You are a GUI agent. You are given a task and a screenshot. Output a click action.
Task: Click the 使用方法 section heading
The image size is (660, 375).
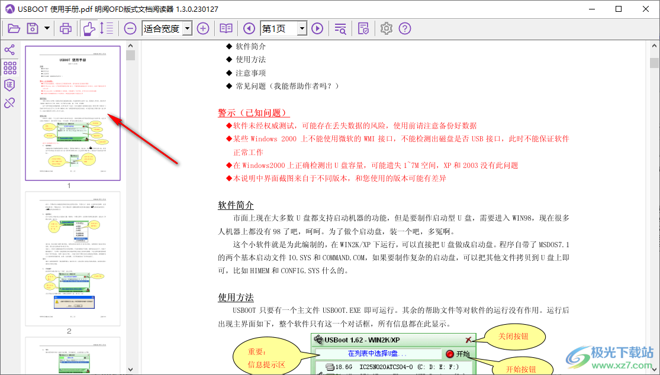click(236, 298)
